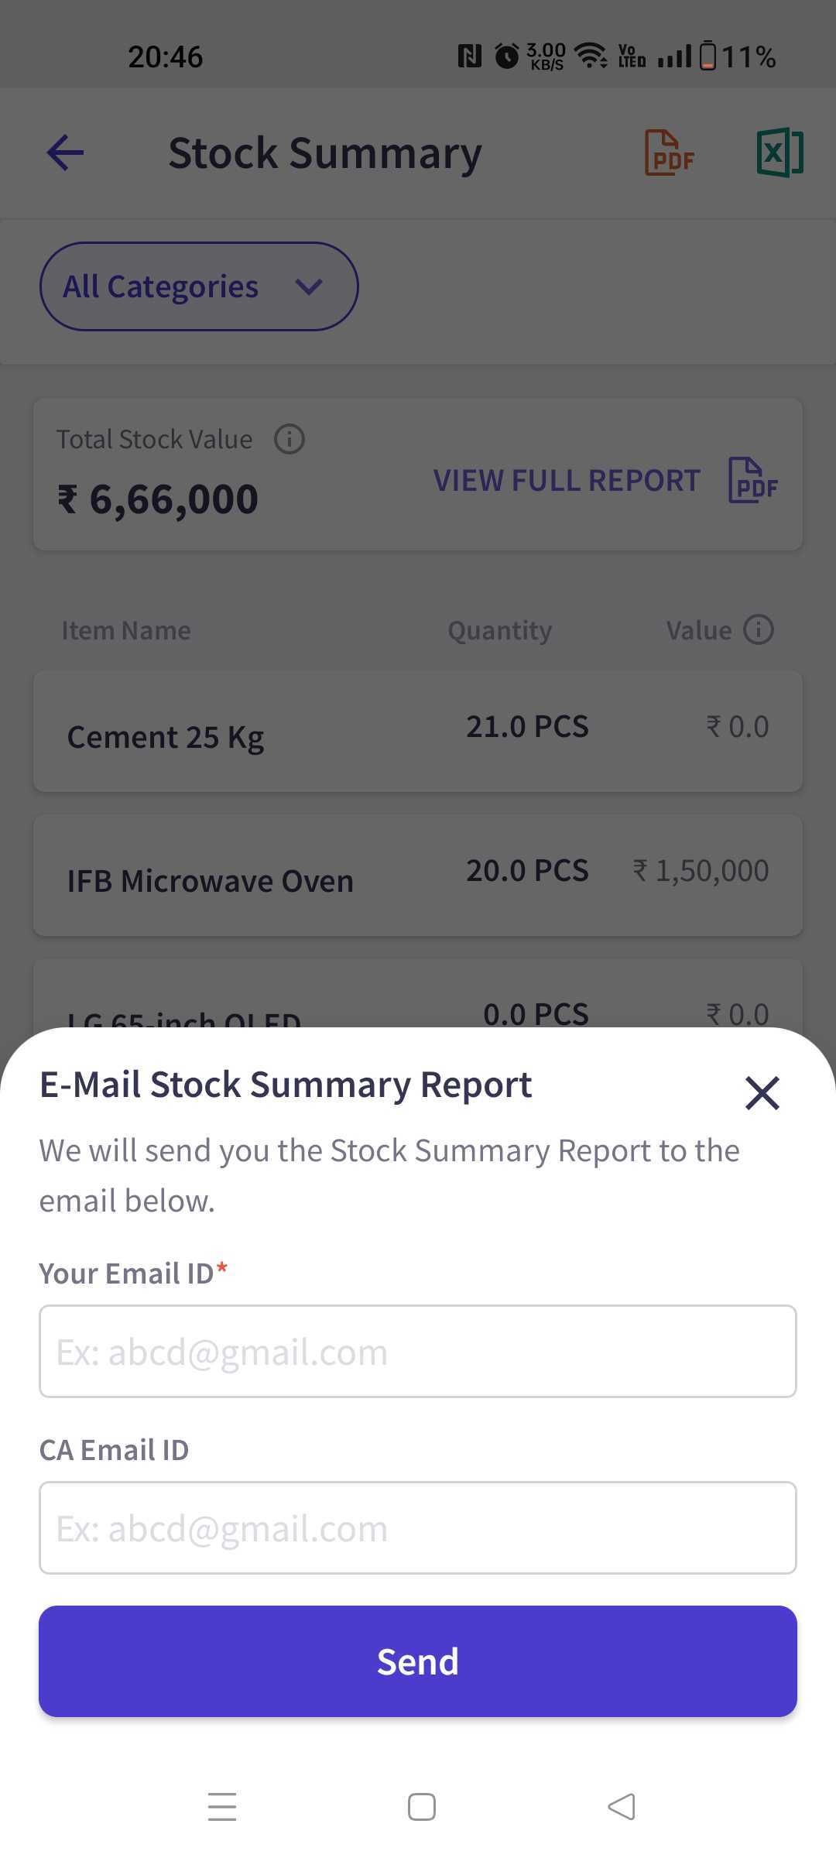This screenshot has height=1858, width=836.
Task: Focus the CA Email ID field
Action: [x=418, y=1527]
